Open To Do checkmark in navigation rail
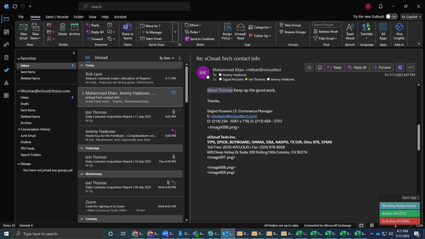This screenshot has width=425, height=239. click(6, 70)
